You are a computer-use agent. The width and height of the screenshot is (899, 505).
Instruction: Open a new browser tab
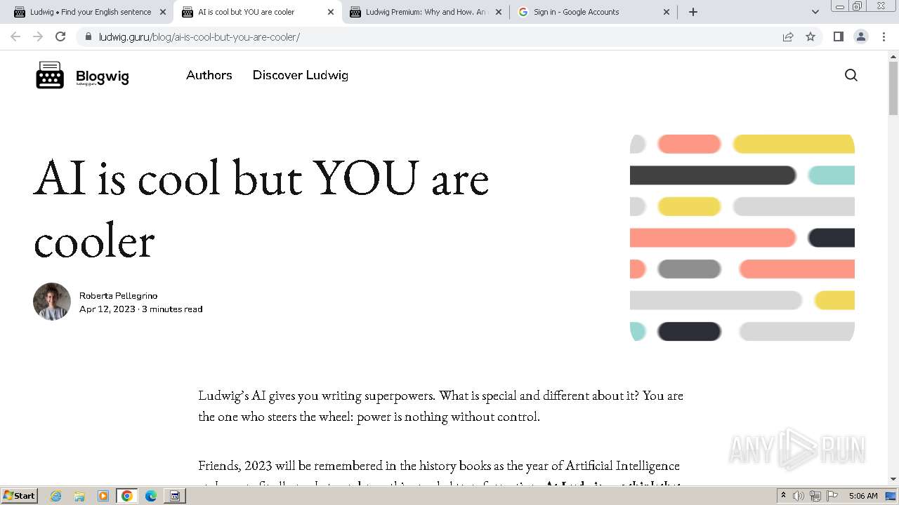point(693,12)
